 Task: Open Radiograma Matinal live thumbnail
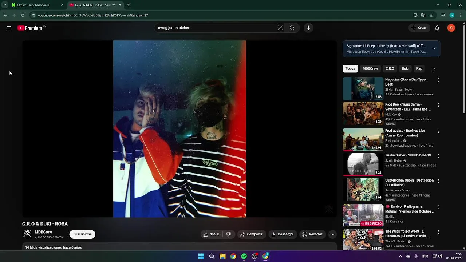point(363,215)
